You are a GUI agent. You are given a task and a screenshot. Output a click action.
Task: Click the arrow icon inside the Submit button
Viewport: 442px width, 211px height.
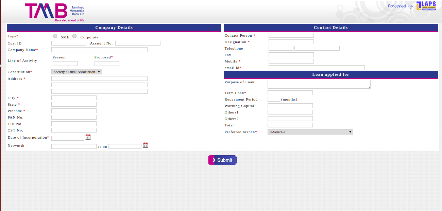pyautogui.click(x=214, y=160)
